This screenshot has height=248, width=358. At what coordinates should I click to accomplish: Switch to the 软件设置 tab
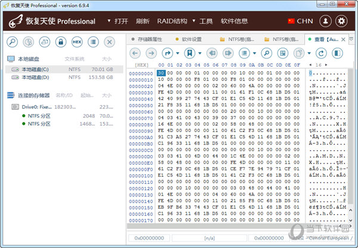click(189, 39)
